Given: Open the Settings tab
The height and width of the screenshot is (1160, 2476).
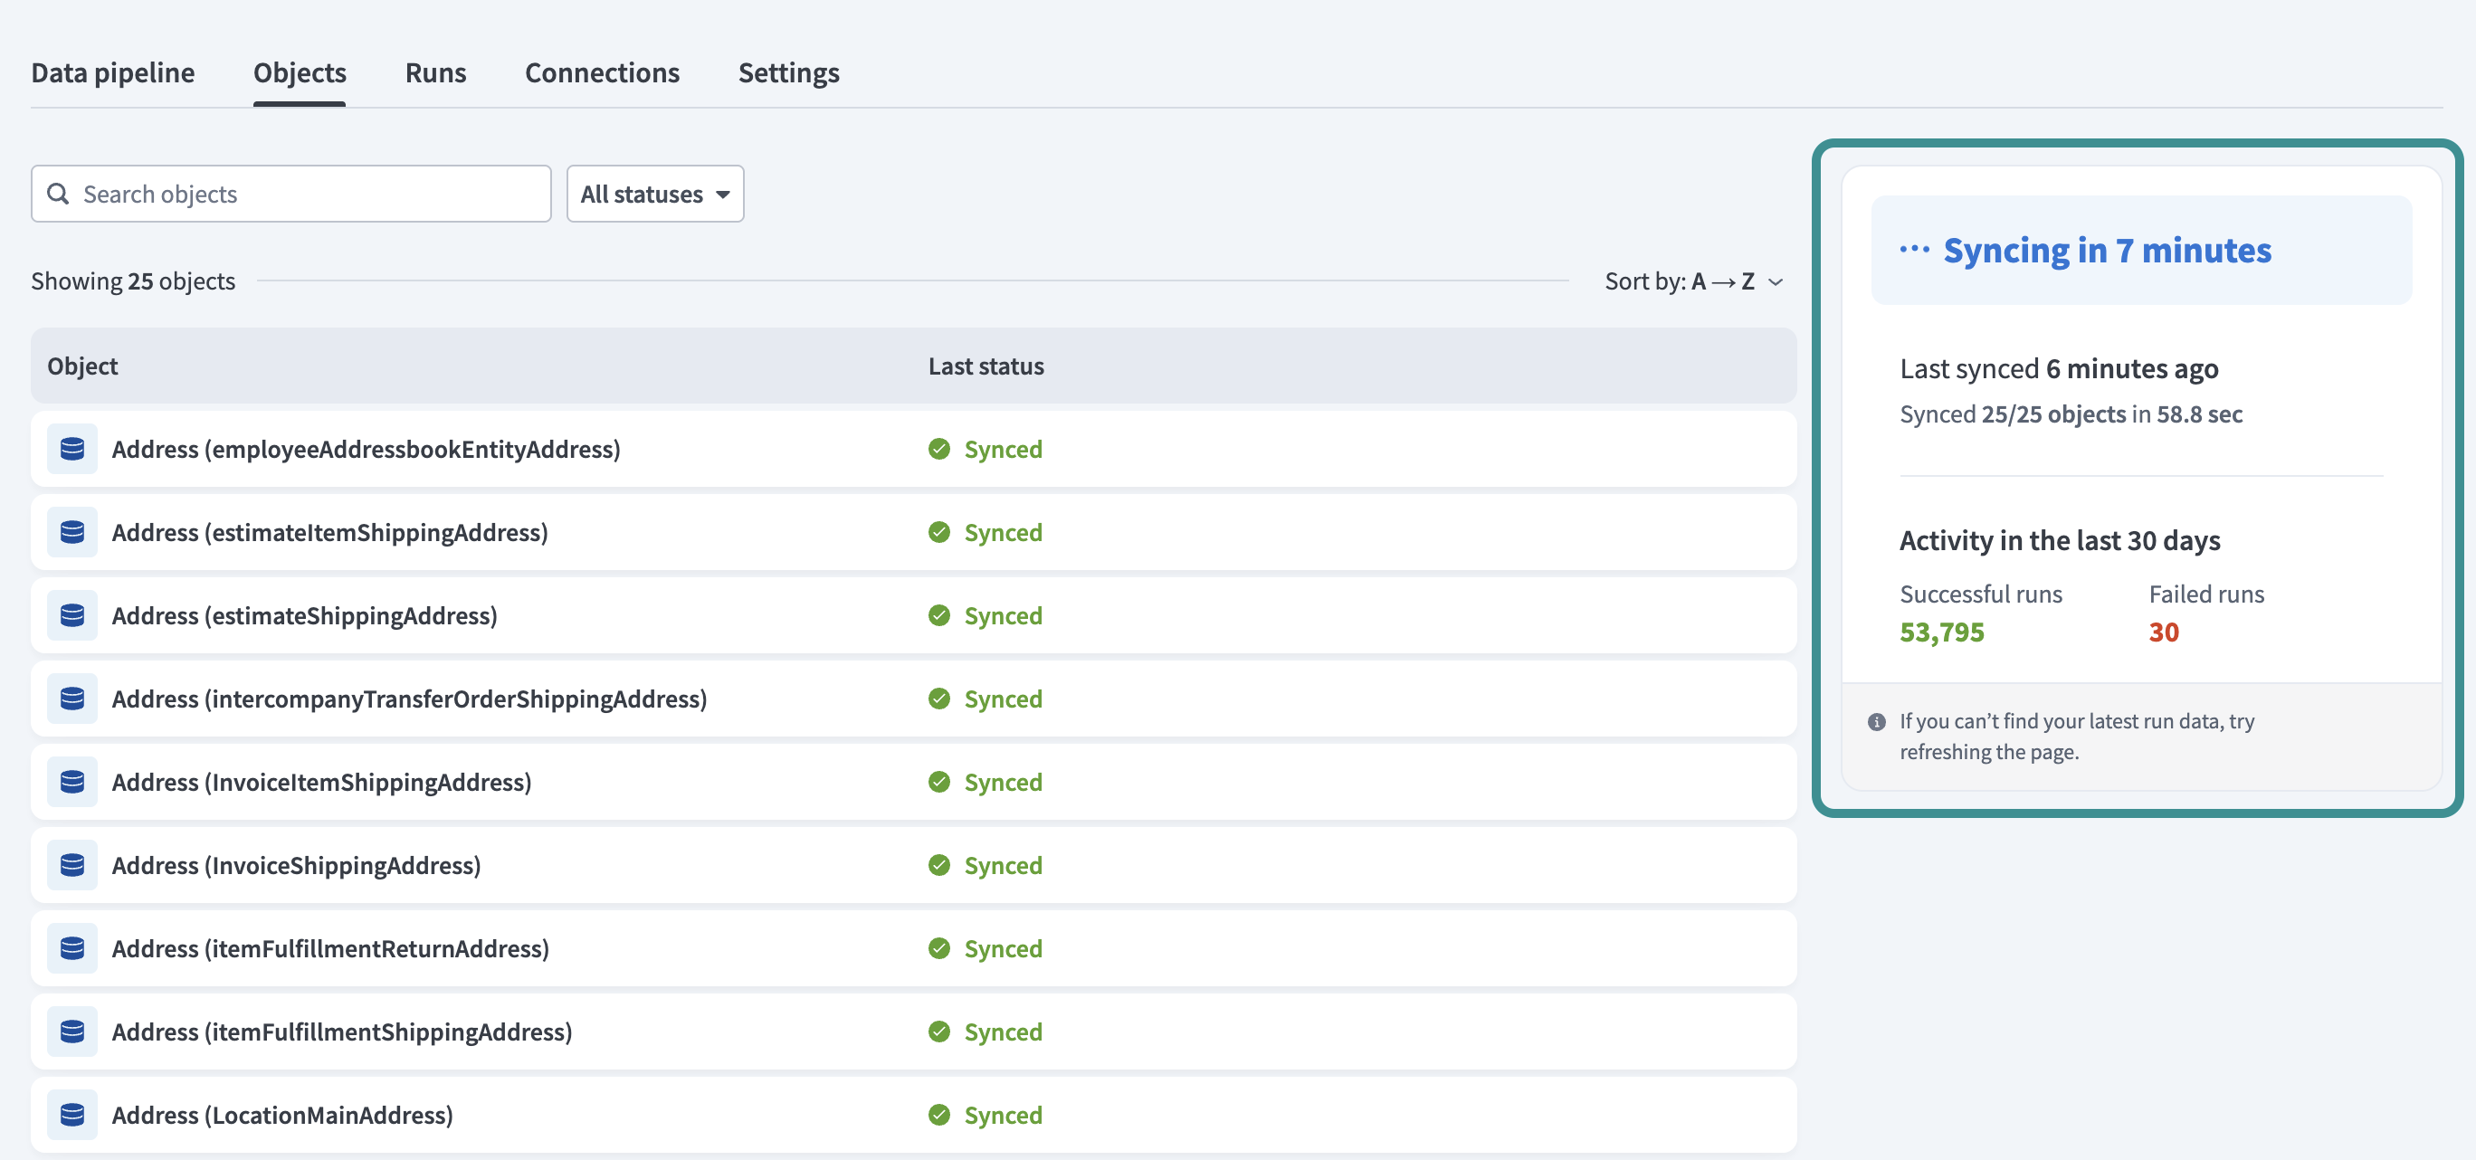Looking at the screenshot, I should (x=788, y=72).
